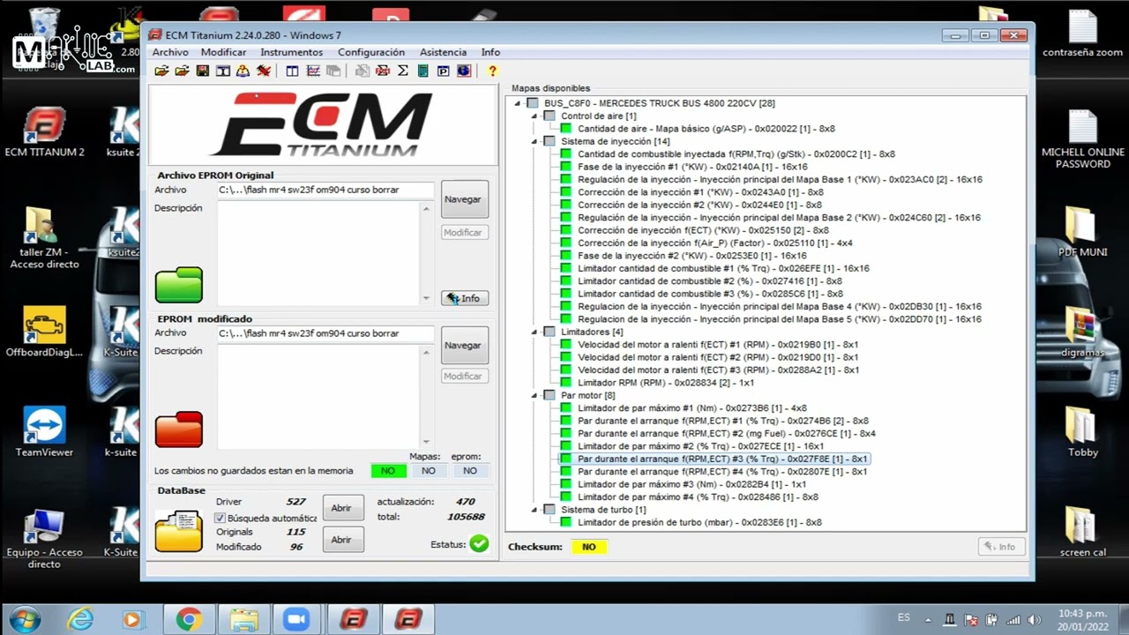Click the red sigma checksum toolbar icon
1129x635 pixels.
pos(383,71)
